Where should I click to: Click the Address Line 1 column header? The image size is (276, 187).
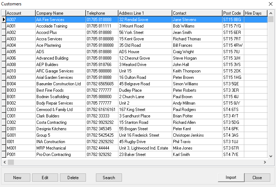tap(145, 13)
